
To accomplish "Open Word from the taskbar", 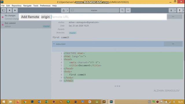I will (x=39, y=102).
